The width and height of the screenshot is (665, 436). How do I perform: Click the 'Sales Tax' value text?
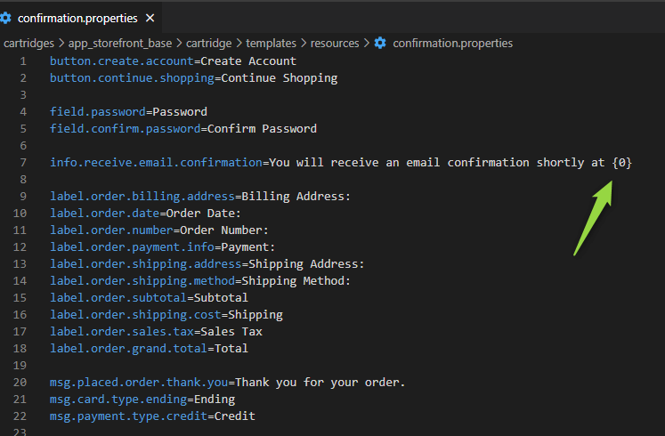point(231,331)
